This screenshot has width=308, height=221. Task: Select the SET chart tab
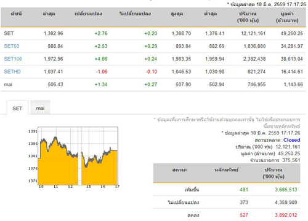(x=17, y=108)
